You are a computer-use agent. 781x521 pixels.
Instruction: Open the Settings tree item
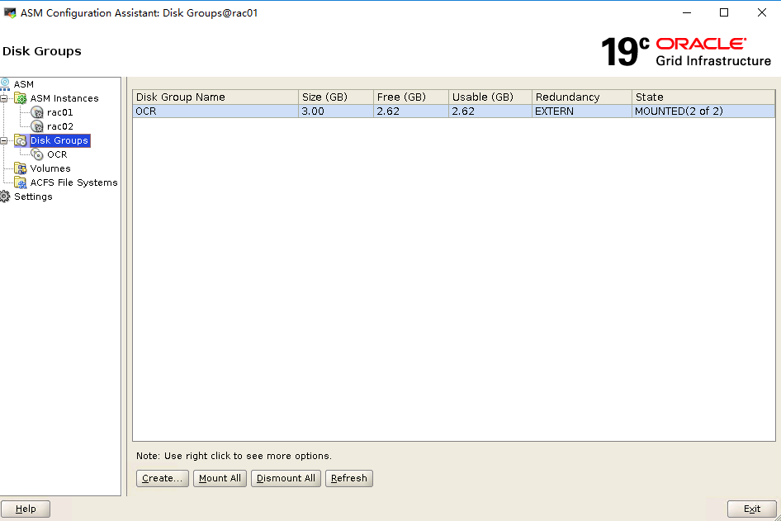pos(33,197)
